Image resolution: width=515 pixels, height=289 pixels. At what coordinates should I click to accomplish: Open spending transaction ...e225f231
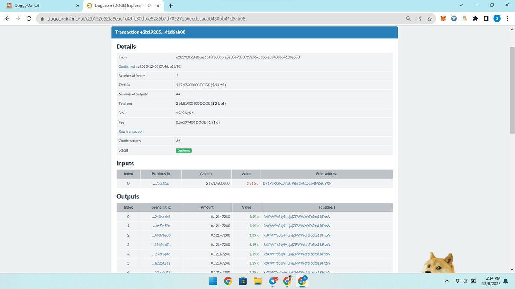[161, 263]
